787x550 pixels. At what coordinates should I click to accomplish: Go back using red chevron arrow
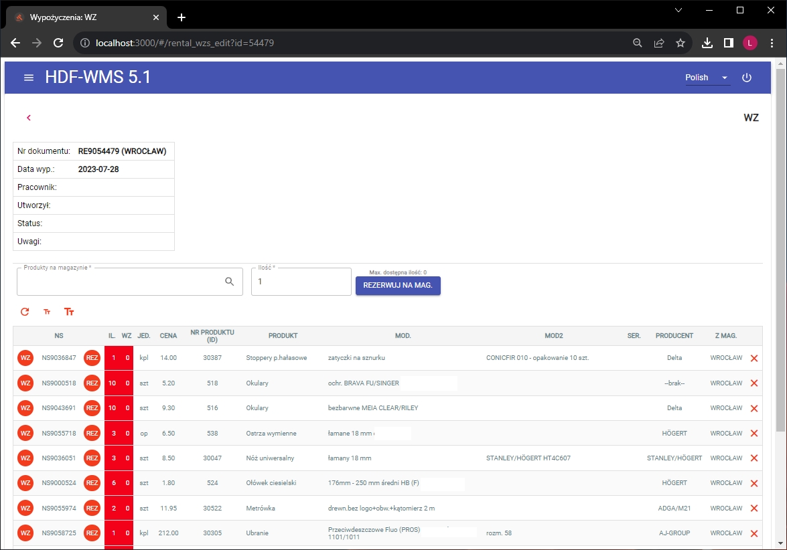29,118
